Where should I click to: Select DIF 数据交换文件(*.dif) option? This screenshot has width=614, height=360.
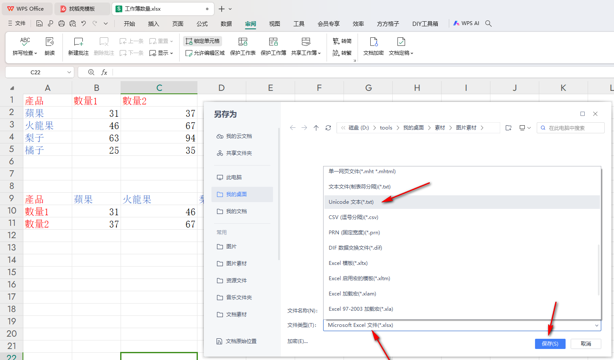[x=462, y=248]
